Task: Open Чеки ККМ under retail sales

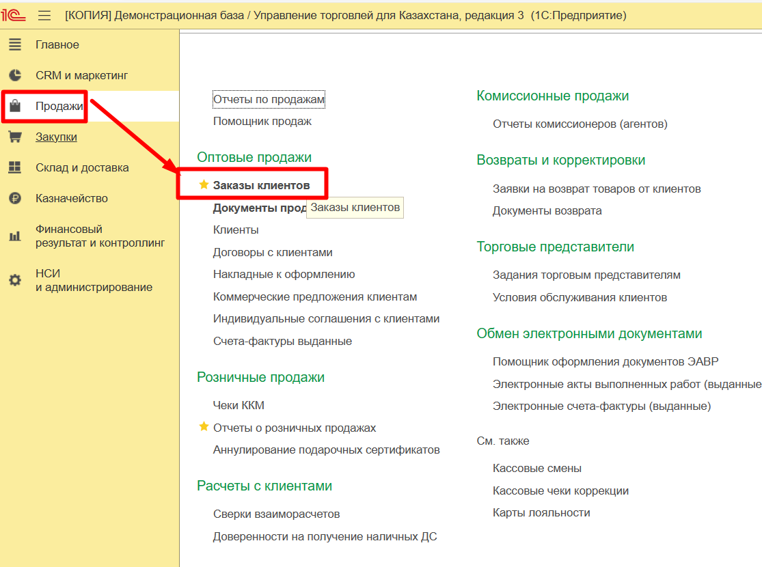Action: tap(239, 406)
